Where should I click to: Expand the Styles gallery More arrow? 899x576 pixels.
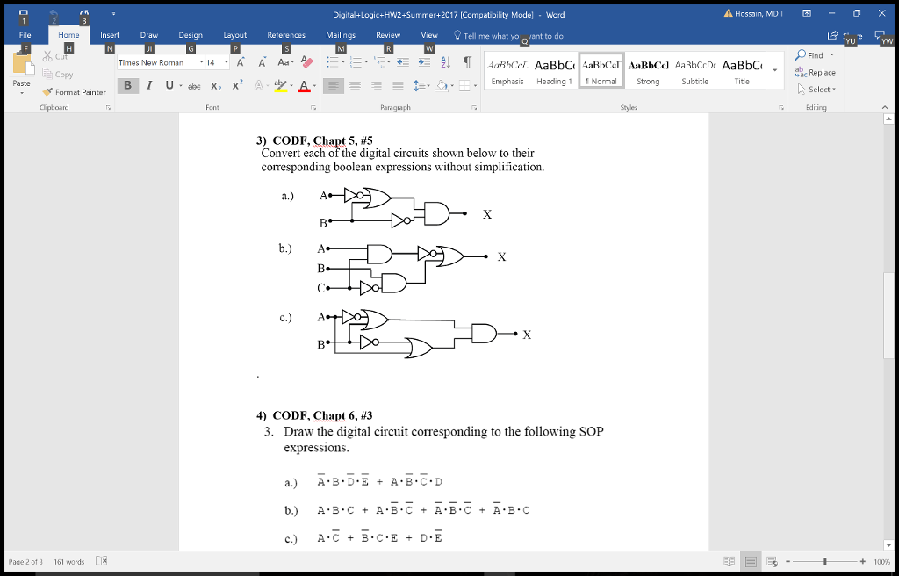click(x=775, y=70)
